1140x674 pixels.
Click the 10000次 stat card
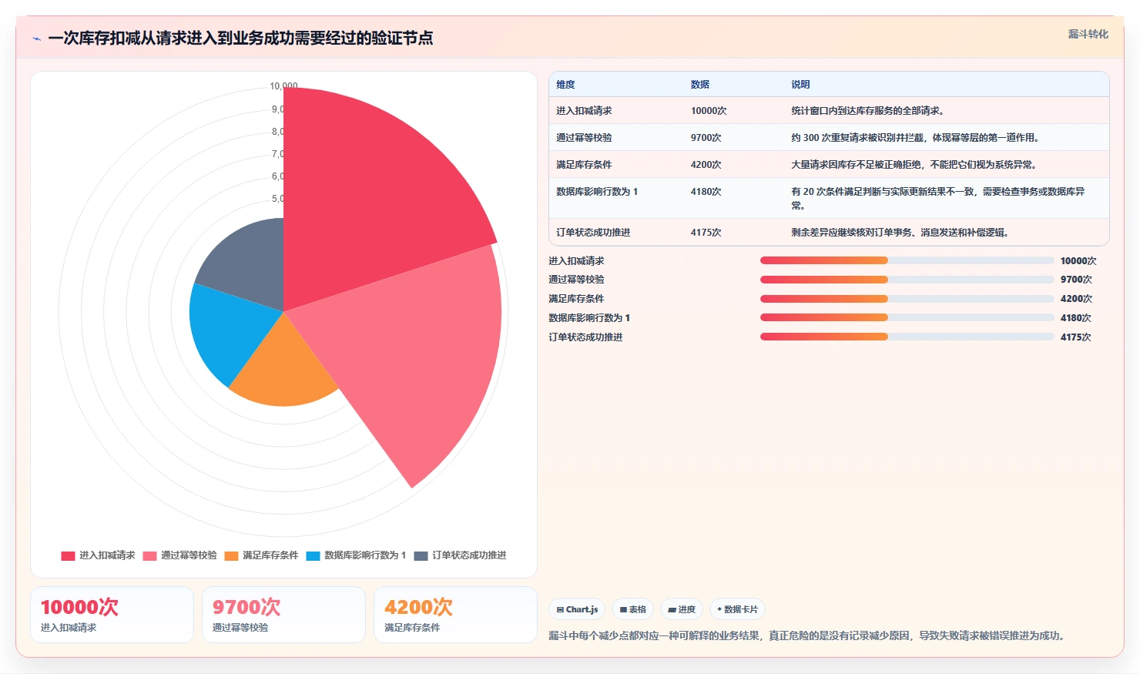pos(112,615)
